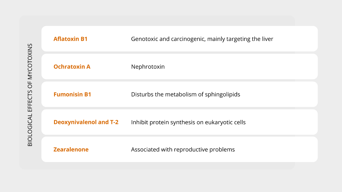Click the word reproductive in last row
342x192 pixels.
[x=191, y=149]
